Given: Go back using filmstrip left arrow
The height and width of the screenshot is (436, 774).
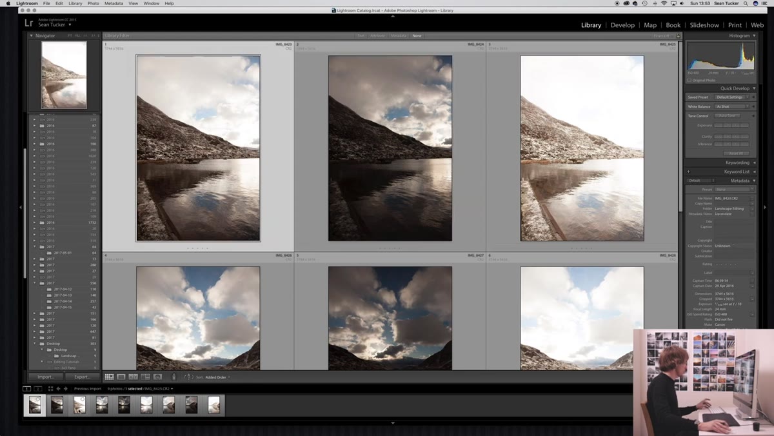Looking at the screenshot, I should click(x=58, y=389).
